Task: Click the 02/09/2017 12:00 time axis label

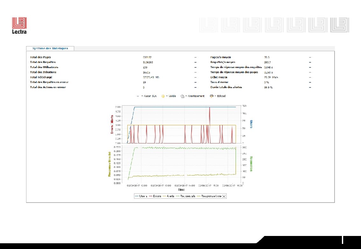Action: pos(137,185)
